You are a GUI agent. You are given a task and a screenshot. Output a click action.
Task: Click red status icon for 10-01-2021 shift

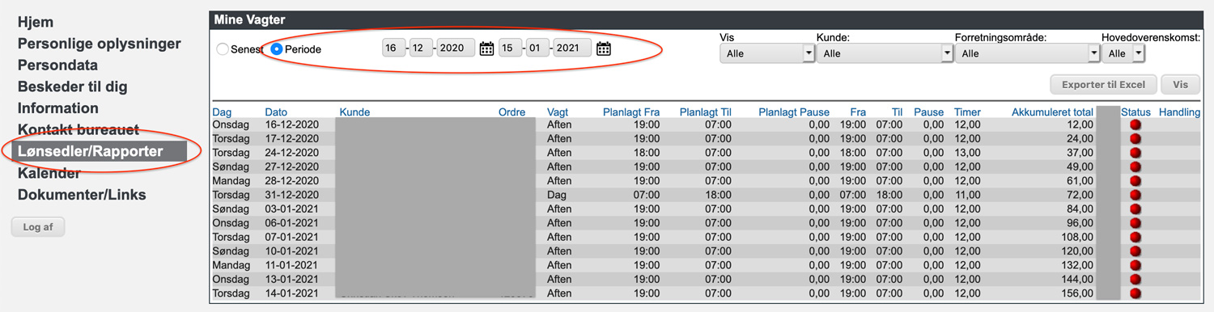point(1135,251)
